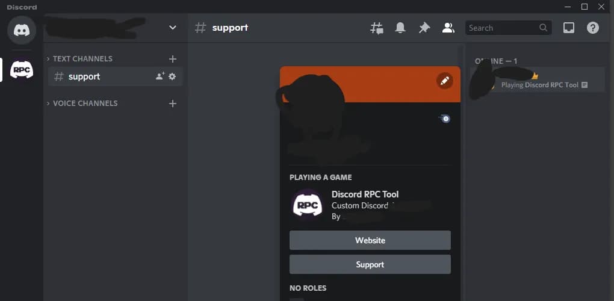Create a new voice channel
Viewport: 614px width, 301px height.
pyautogui.click(x=173, y=104)
